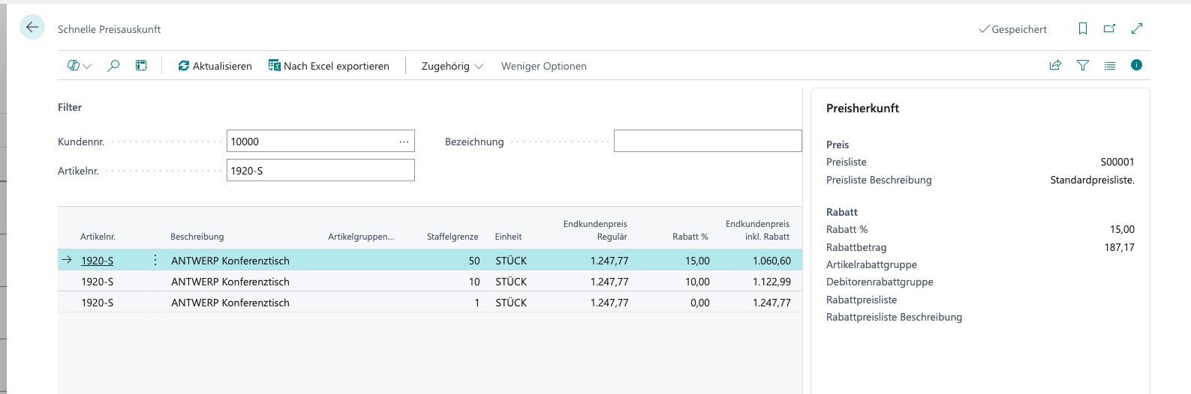This screenshot has height=394, width=1191.
Task: Expand page with diagonal arrows icon
Action: point(1137,28)
